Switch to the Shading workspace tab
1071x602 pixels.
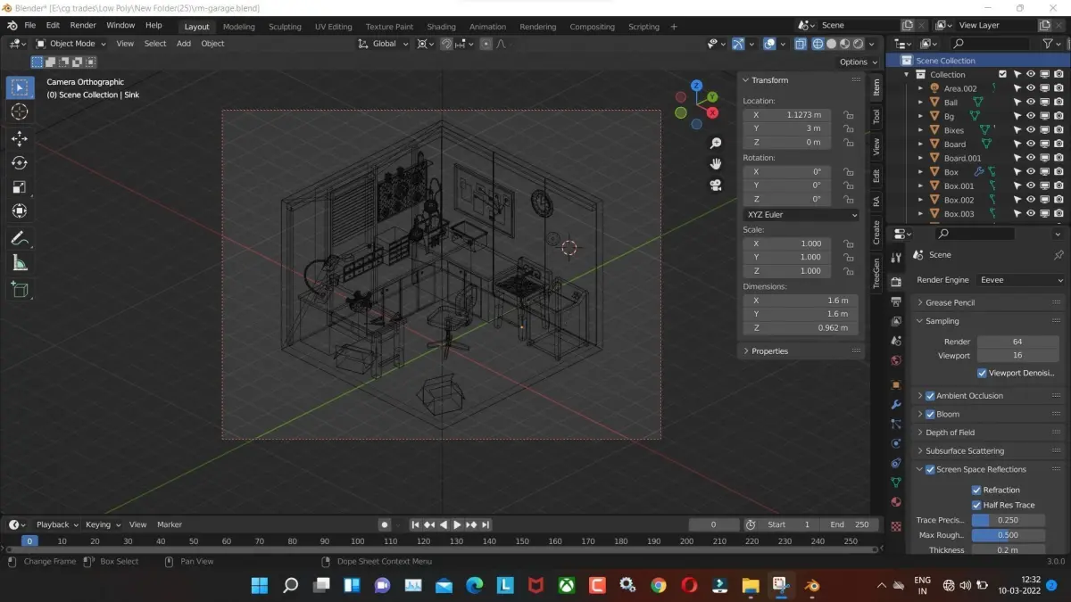[441, 27]
